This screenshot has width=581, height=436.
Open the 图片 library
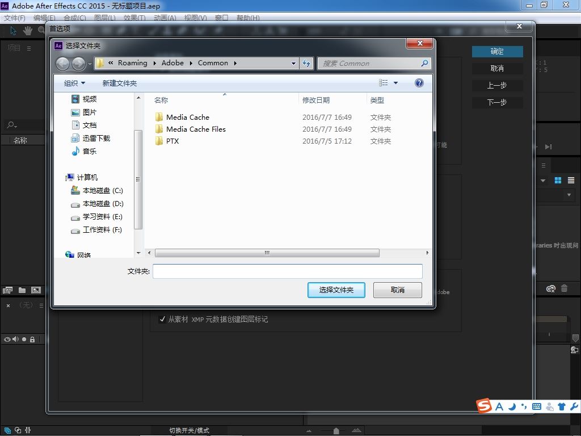coord(85,112)
